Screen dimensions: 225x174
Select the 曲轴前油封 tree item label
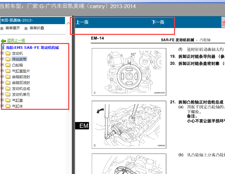[x=21, y=77]
